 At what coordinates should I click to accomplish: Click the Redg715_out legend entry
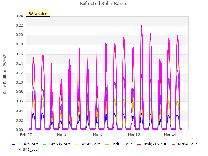point(152,144)
